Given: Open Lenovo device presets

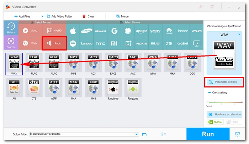Looking at the screenshot, I should click(86, 43).
